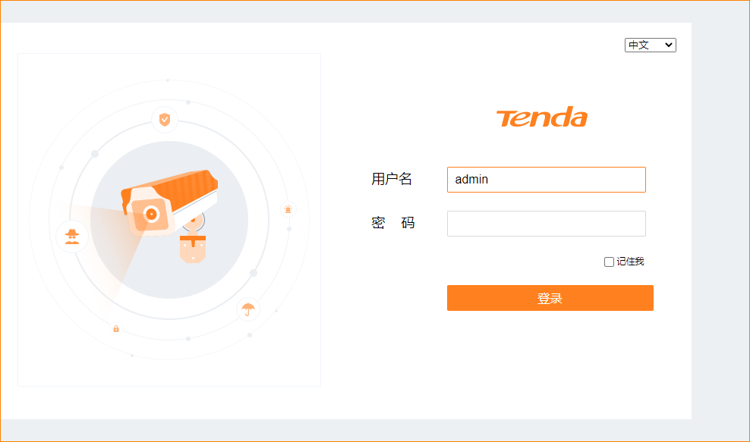This screenshot has height=442, width=750.
Task: Click the camera mounting bracket
Action: click(193, 247)
